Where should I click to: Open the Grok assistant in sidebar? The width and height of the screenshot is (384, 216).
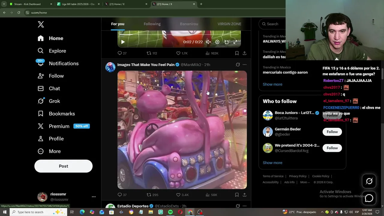pyautogui.click(x=49, y=101)
